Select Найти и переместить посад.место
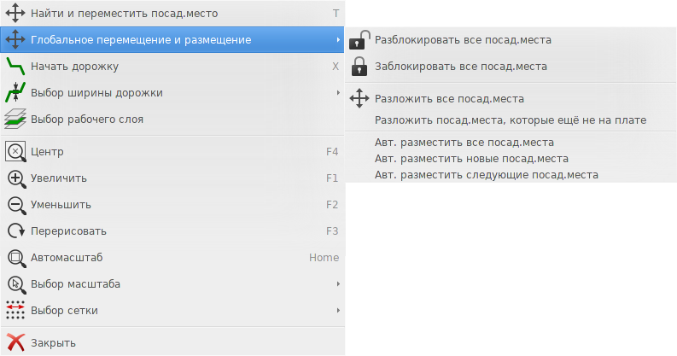The image size is (677, 356). [x=172, y=14]
